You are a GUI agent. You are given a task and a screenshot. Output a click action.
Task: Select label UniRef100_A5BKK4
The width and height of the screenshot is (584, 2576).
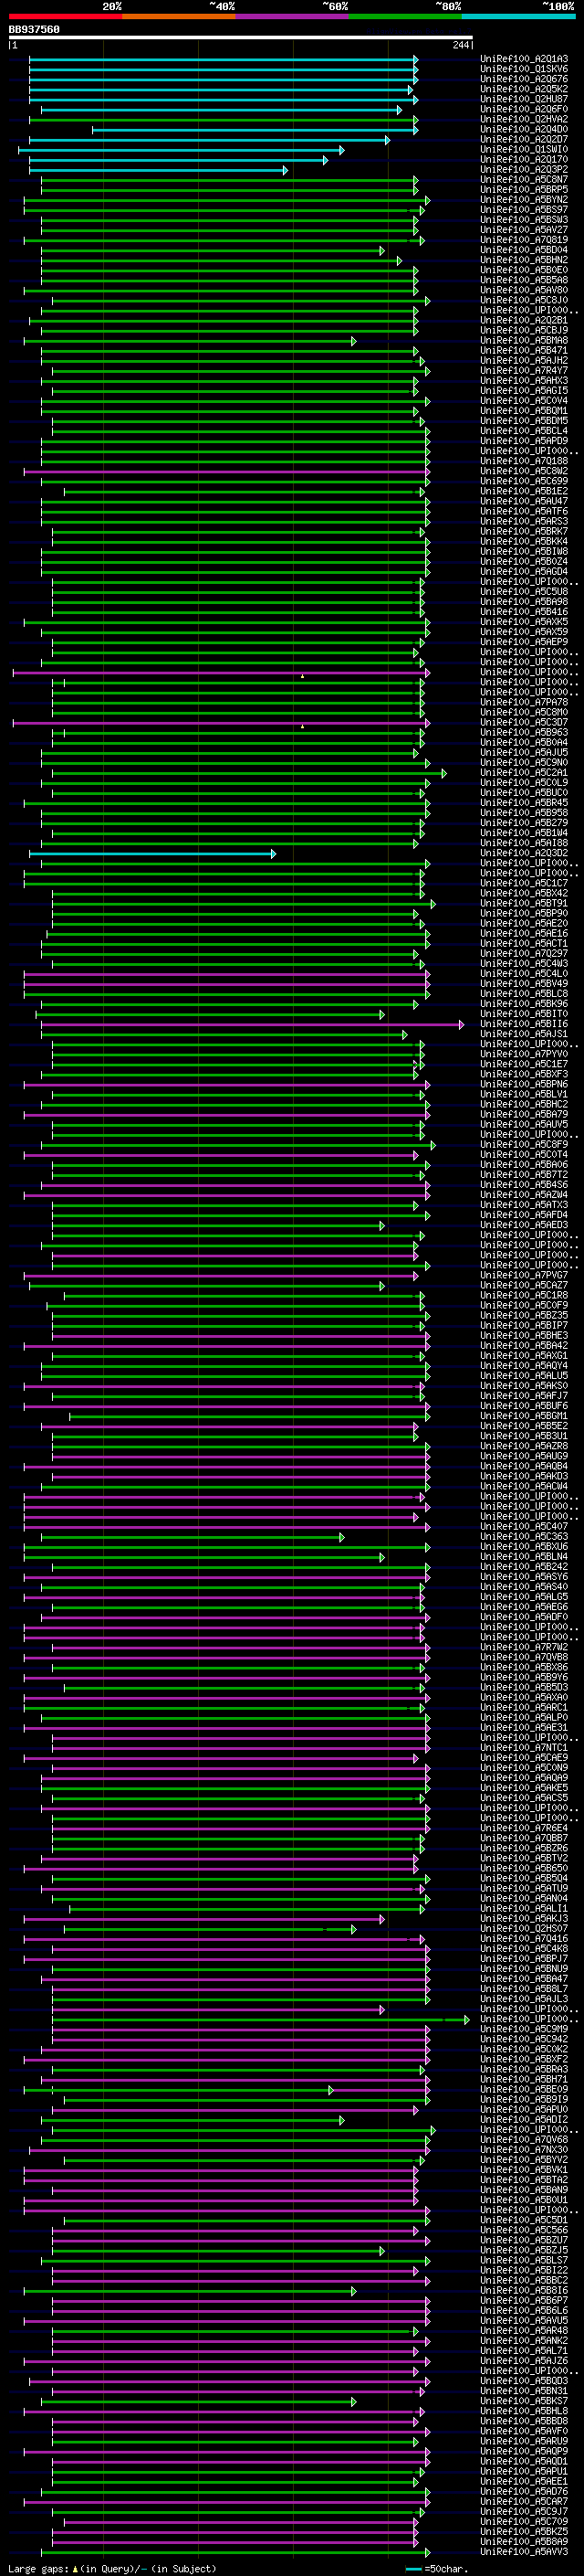pos(524,541)
